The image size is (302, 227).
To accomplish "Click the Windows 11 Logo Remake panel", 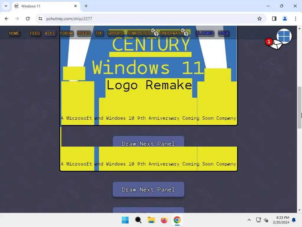I will pyautogui.click(x=149, y=76).
